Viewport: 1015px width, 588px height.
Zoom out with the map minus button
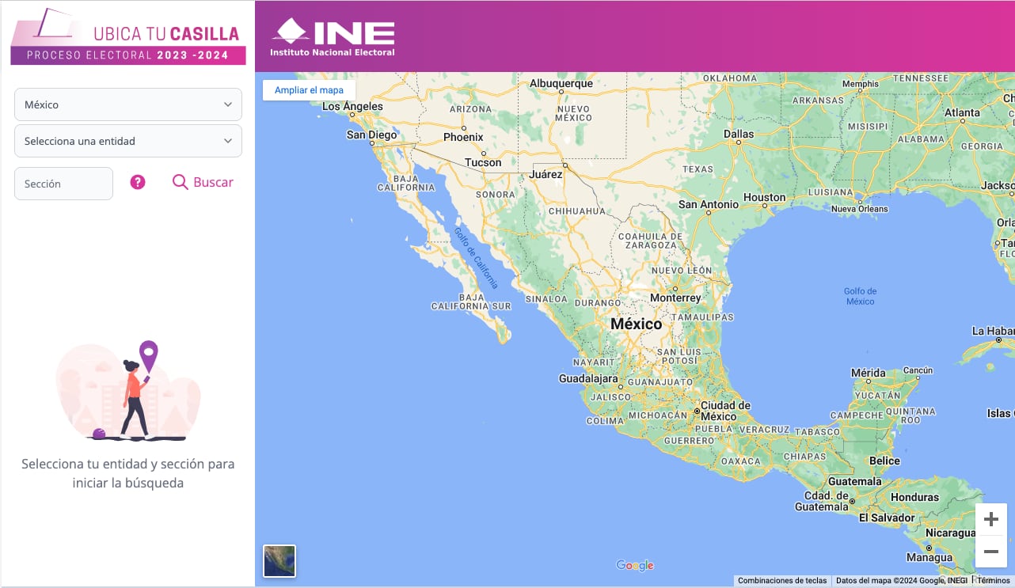pyautogui.click(x=990, y=552)
